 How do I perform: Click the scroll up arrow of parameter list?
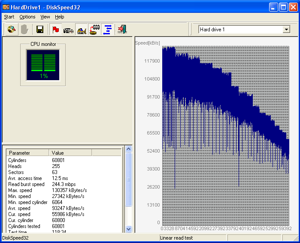128,149
